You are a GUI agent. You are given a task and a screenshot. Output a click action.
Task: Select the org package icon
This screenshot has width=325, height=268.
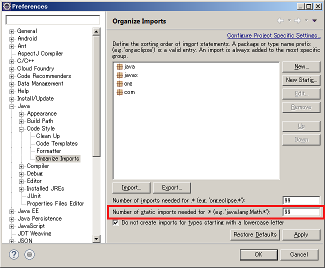pos(119,83)
